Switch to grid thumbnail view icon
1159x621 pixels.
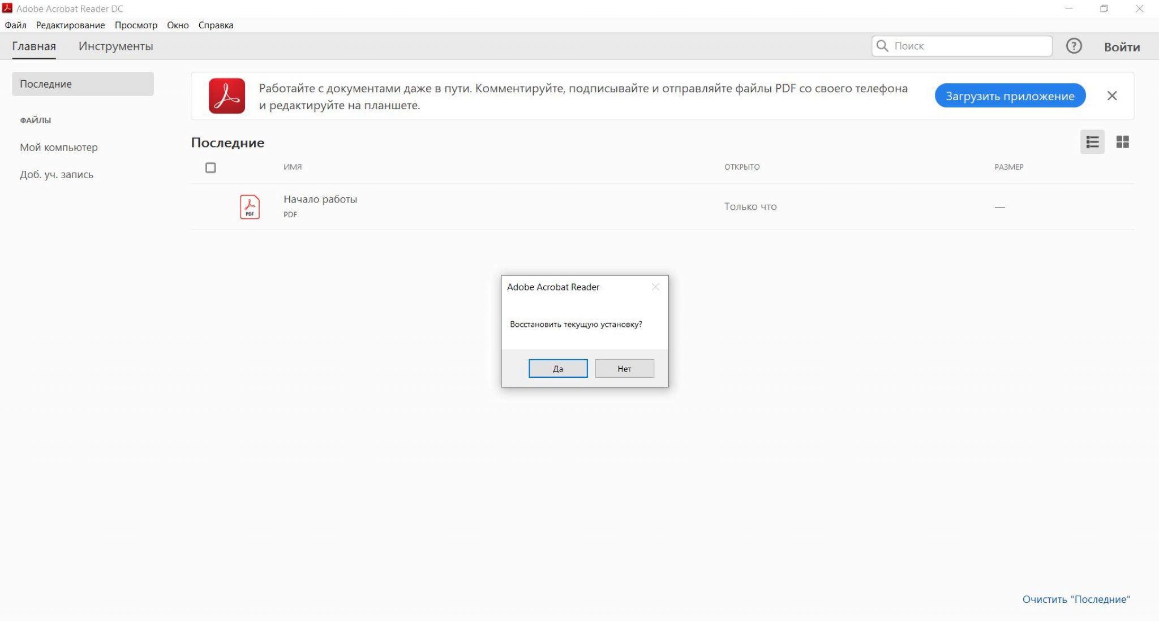[1122, 142]
